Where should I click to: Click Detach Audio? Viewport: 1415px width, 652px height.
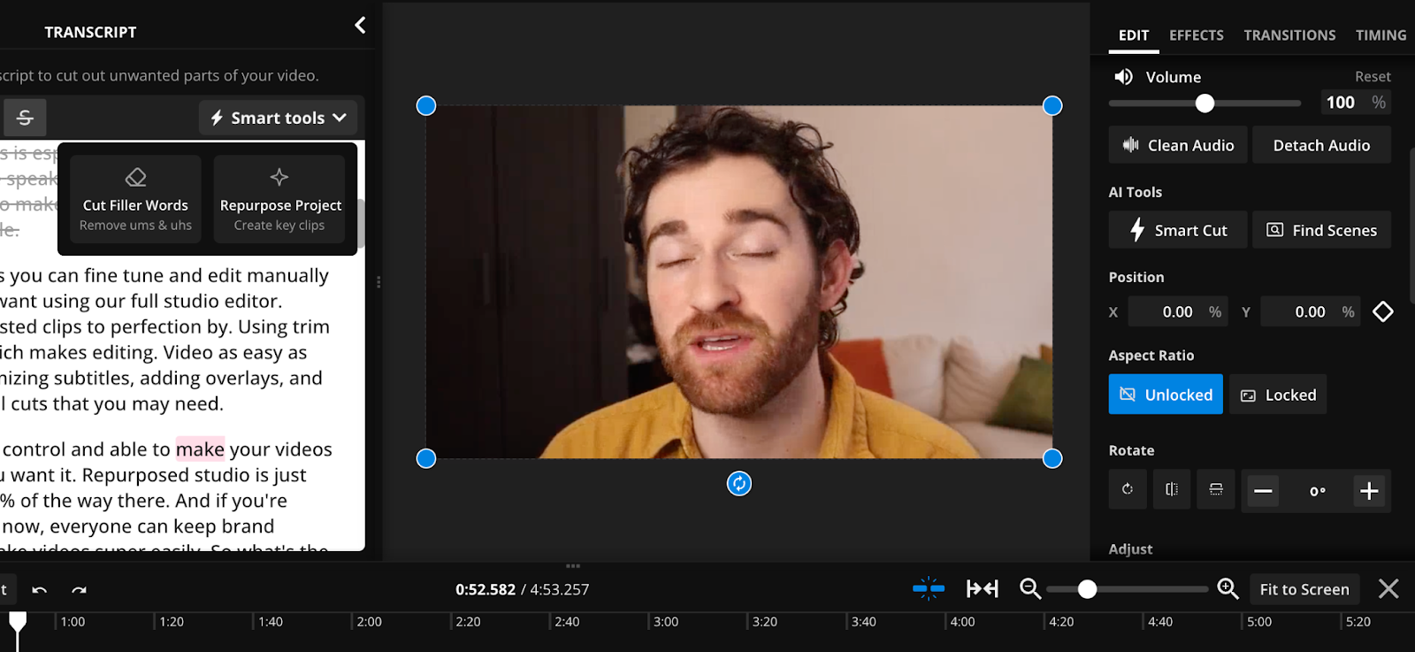pos(1321,145)
